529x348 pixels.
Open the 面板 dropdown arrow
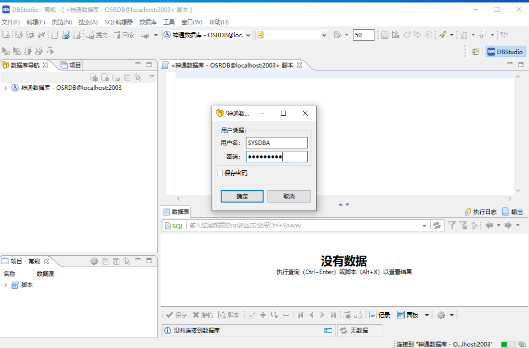[427, 315]
